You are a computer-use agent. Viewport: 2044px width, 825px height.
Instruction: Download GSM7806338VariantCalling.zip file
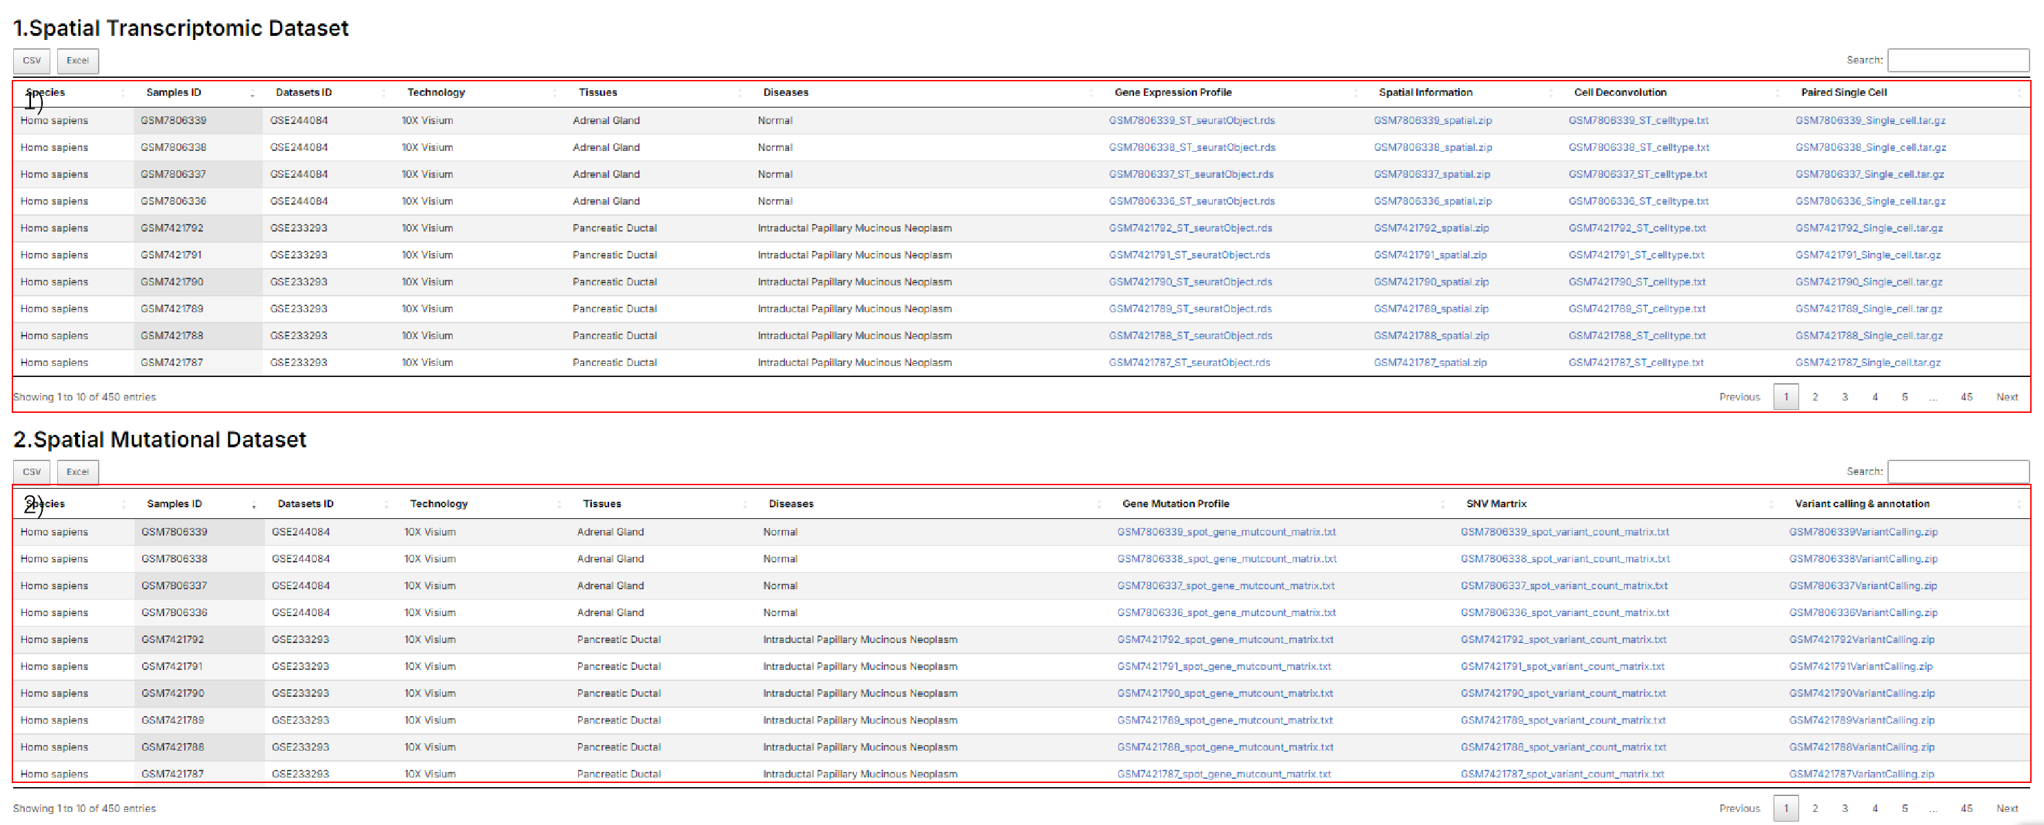coord(1863,559)
